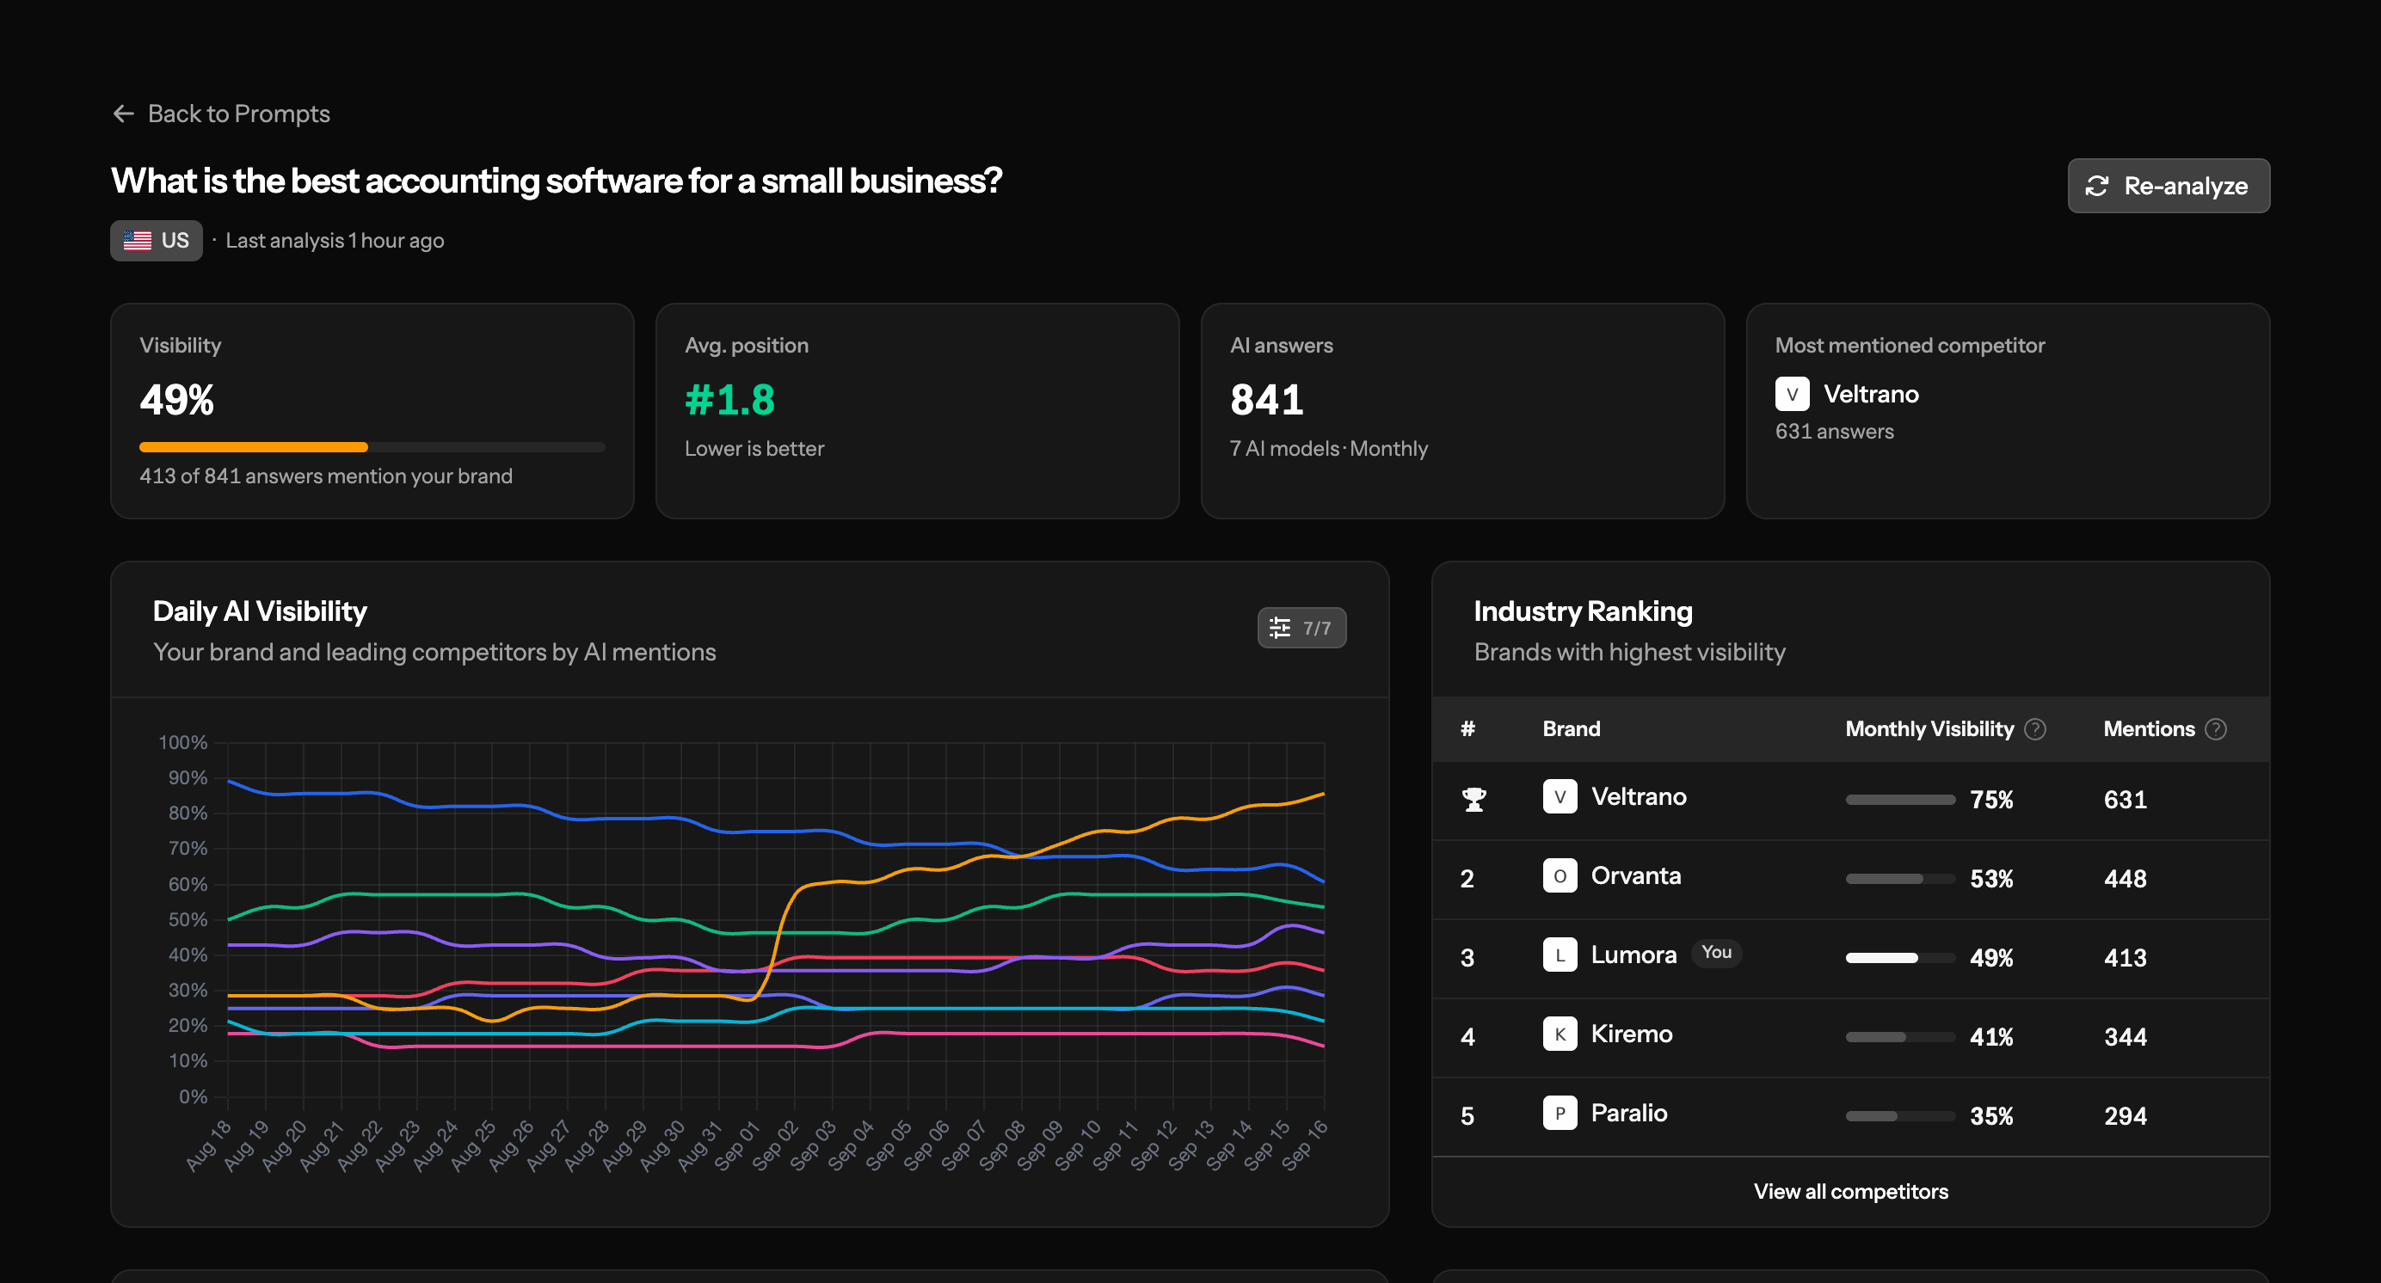
Task: Click the US country badge
Action: click(x=157, y=240)
